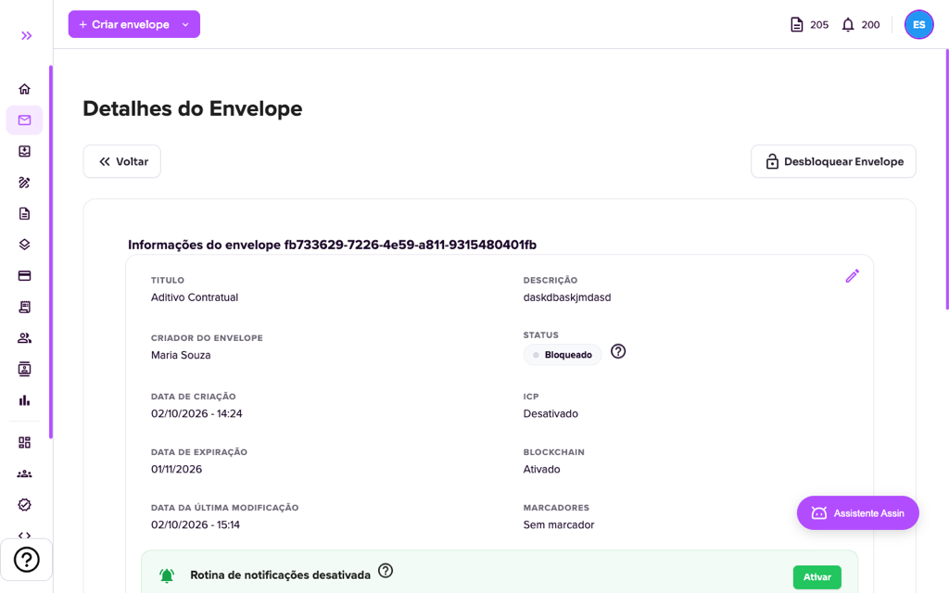Screen dimensions: 949x593
Task: Open the Criar envelope dropdown arrow
Action: tap(185, 25)
